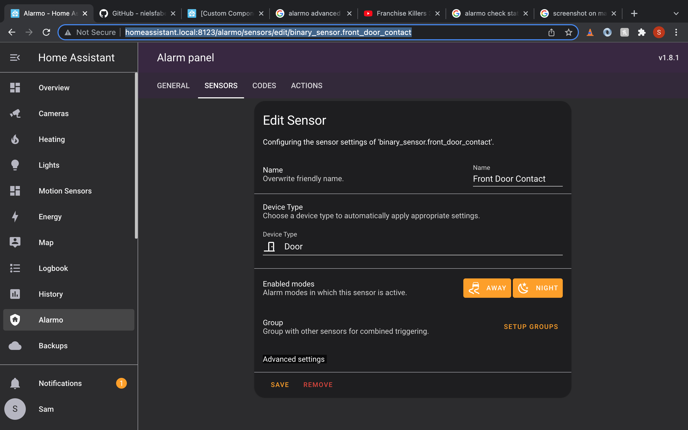
Task: Toggle the History sidebar entry
Action: (51, 294)
